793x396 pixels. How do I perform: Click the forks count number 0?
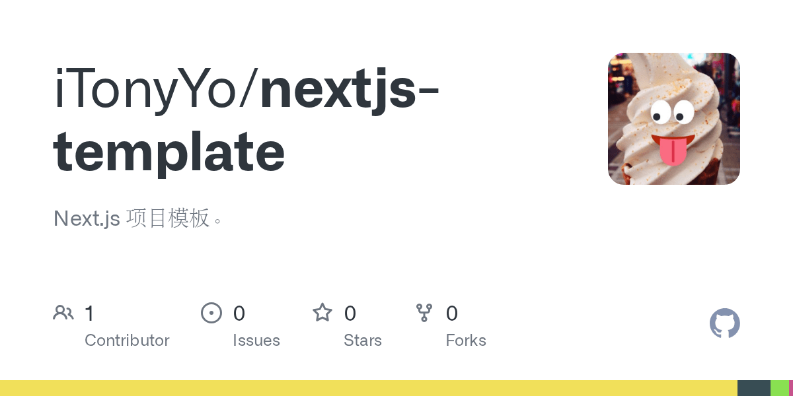pos(452,313)
